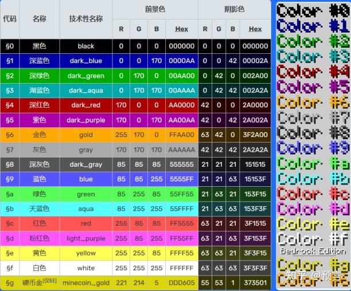351x291 pixels.
Task: Select the 代码 column header
Action: pyautogui.click(x=10, y=18)
